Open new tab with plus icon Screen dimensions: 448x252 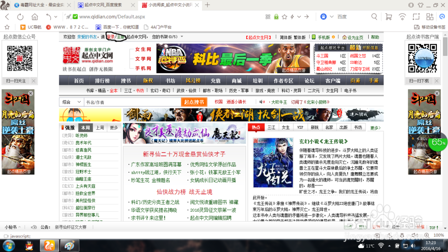[207, 5]
